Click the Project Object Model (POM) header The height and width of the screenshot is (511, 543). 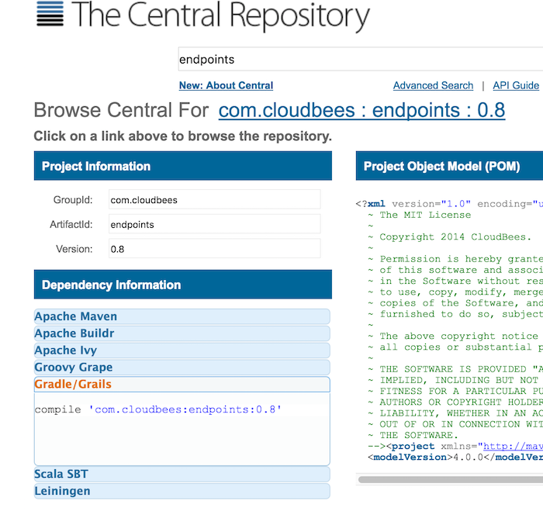point(449,166)
